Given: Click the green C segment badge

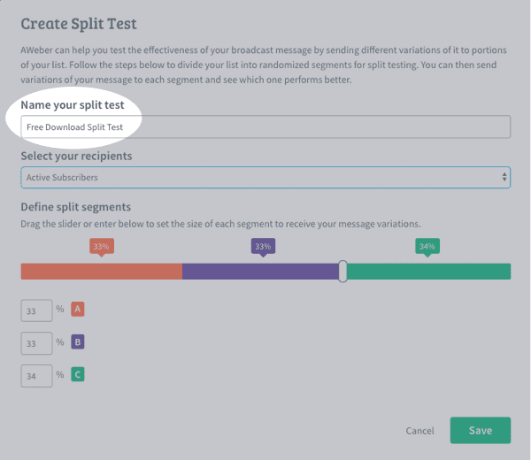Looking at the screenshot, I should (x=78, y=375).
